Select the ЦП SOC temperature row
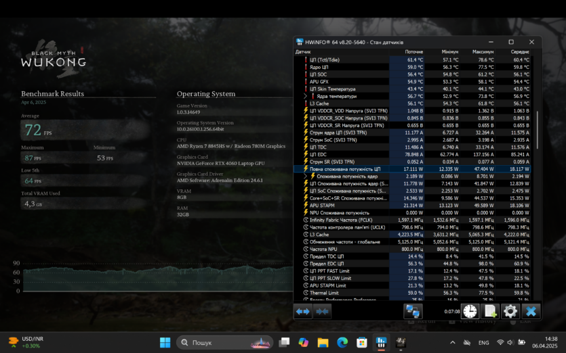Viewport: 566px width, 353px height. tap(412, 74)
